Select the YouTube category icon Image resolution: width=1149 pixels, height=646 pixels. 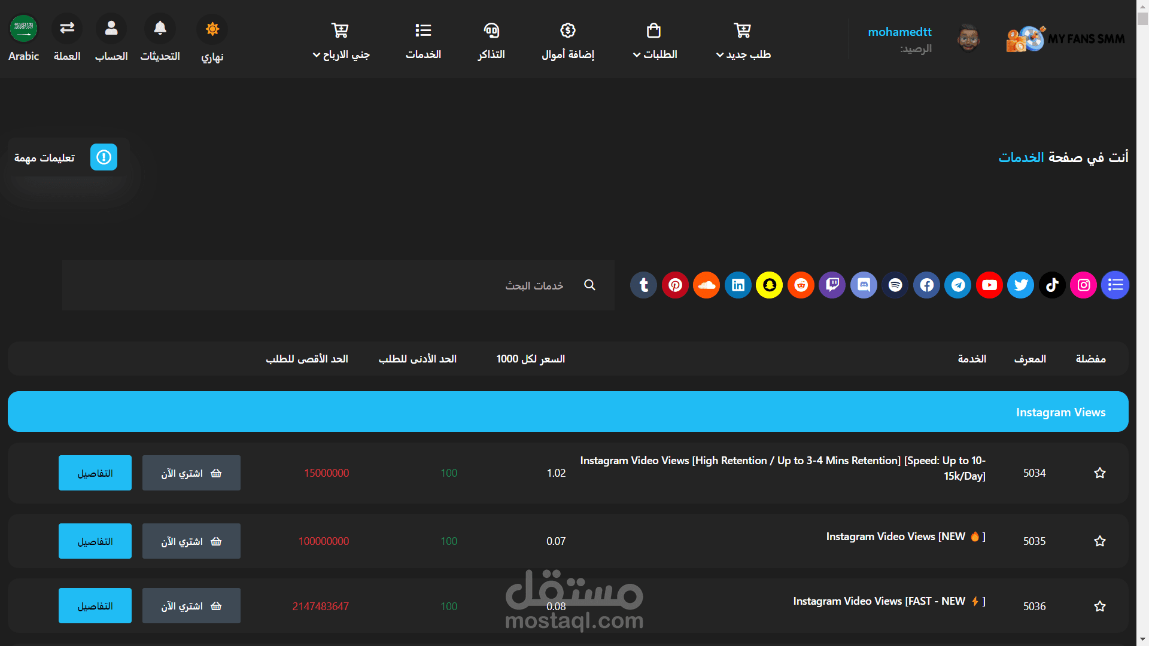989,285
